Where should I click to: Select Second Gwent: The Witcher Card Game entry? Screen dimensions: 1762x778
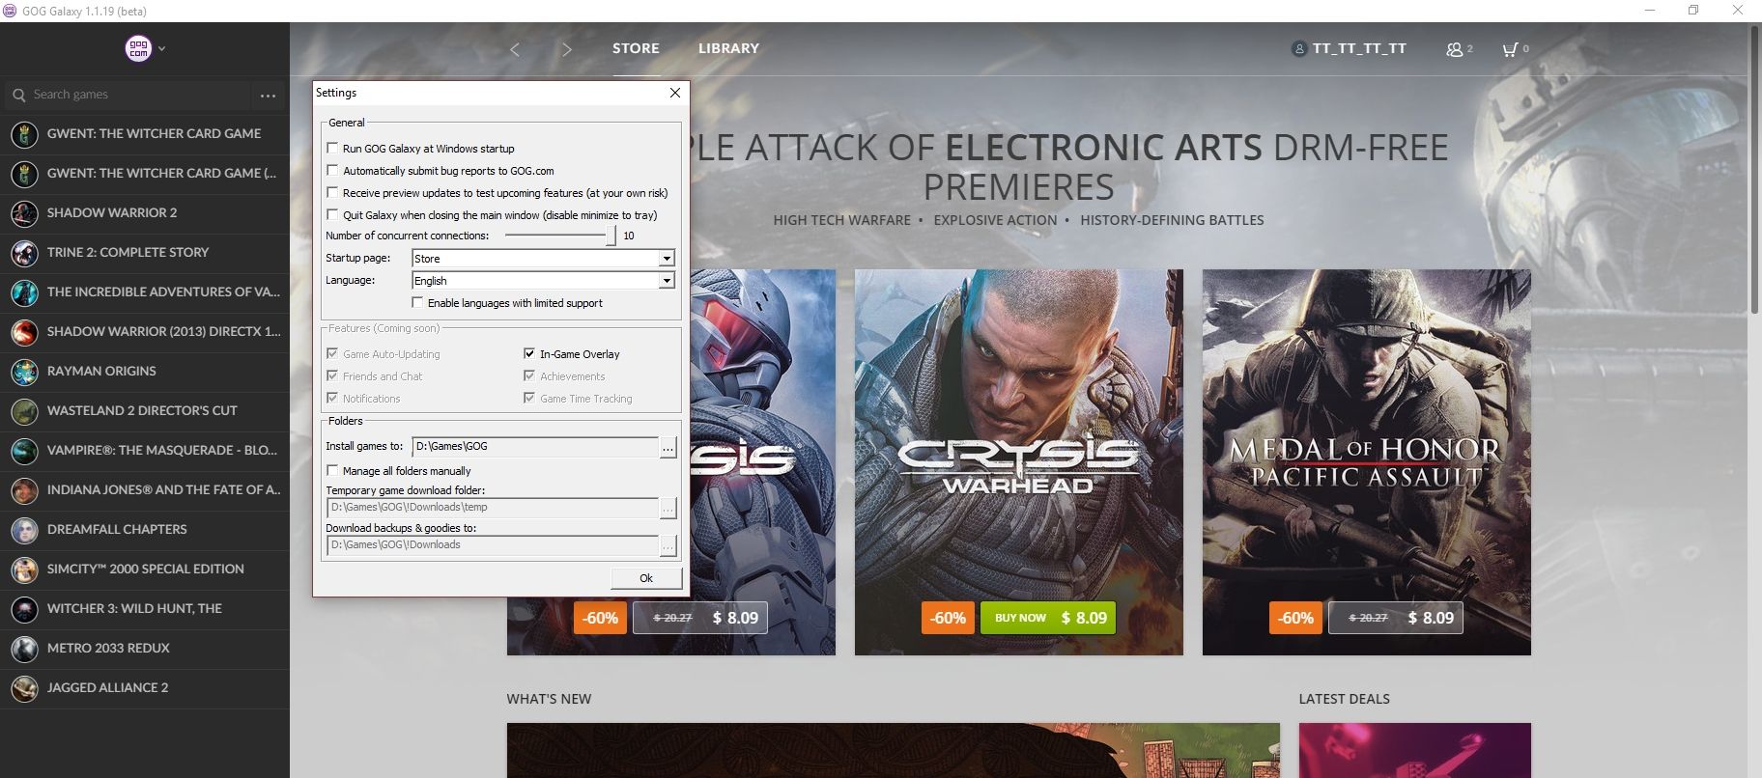[x=145, y=174]
